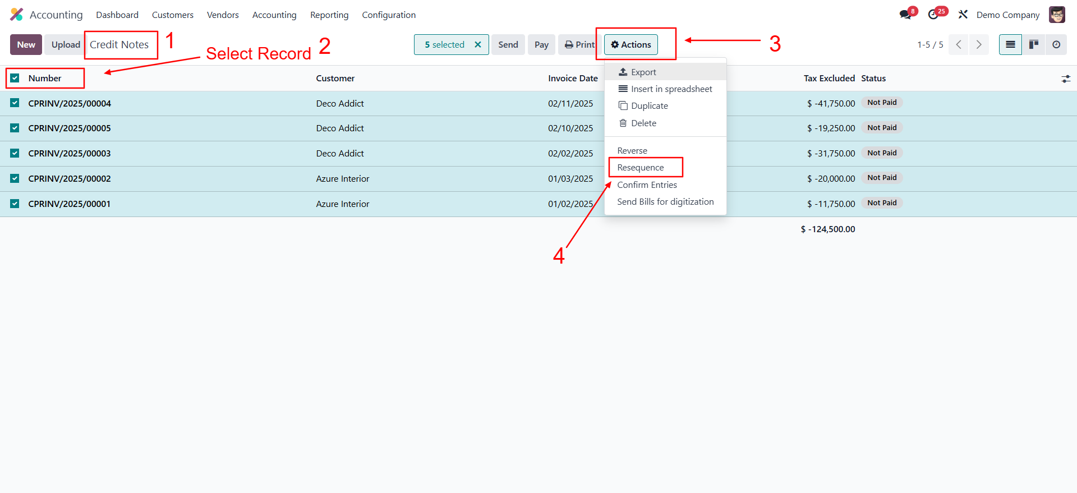Switch to activity view
Image resolution: width=1077 pixels, height=493 pixels.
(x=1056, y=45)
